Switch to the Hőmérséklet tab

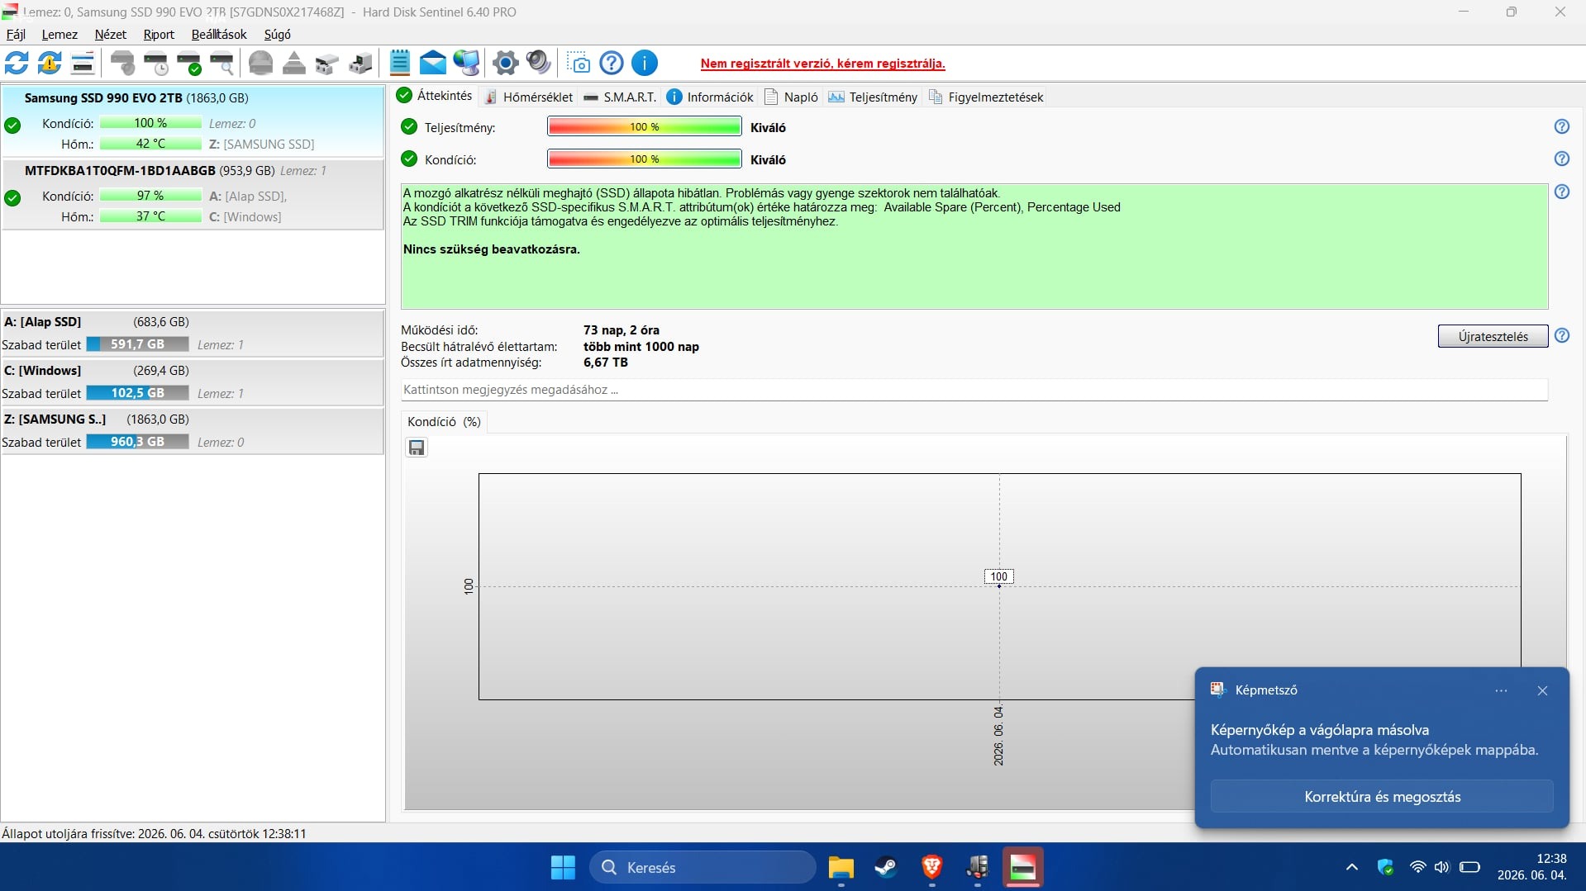pyautogui.click(x=528, y=97)
